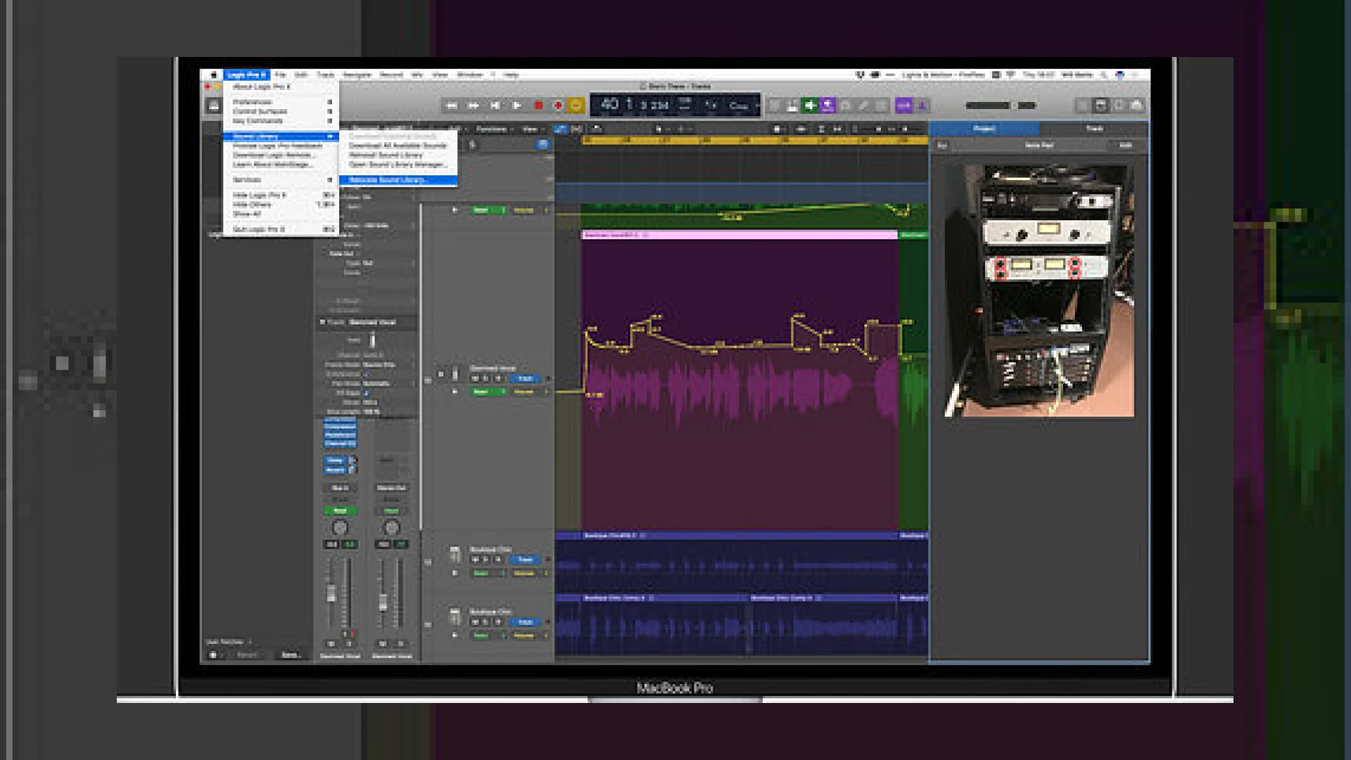
Task: Switch to the Track tab in the notes panel
Action: tap(1094, 129)
